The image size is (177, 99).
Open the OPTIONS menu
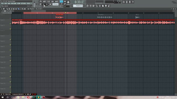(23, 4)
